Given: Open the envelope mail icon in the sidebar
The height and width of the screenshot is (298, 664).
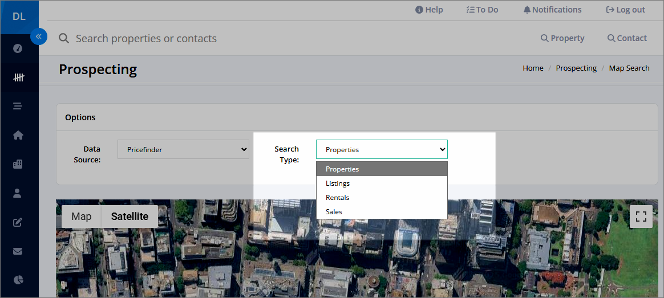Looking at the screenshot, I should click(x=18, y=251).
